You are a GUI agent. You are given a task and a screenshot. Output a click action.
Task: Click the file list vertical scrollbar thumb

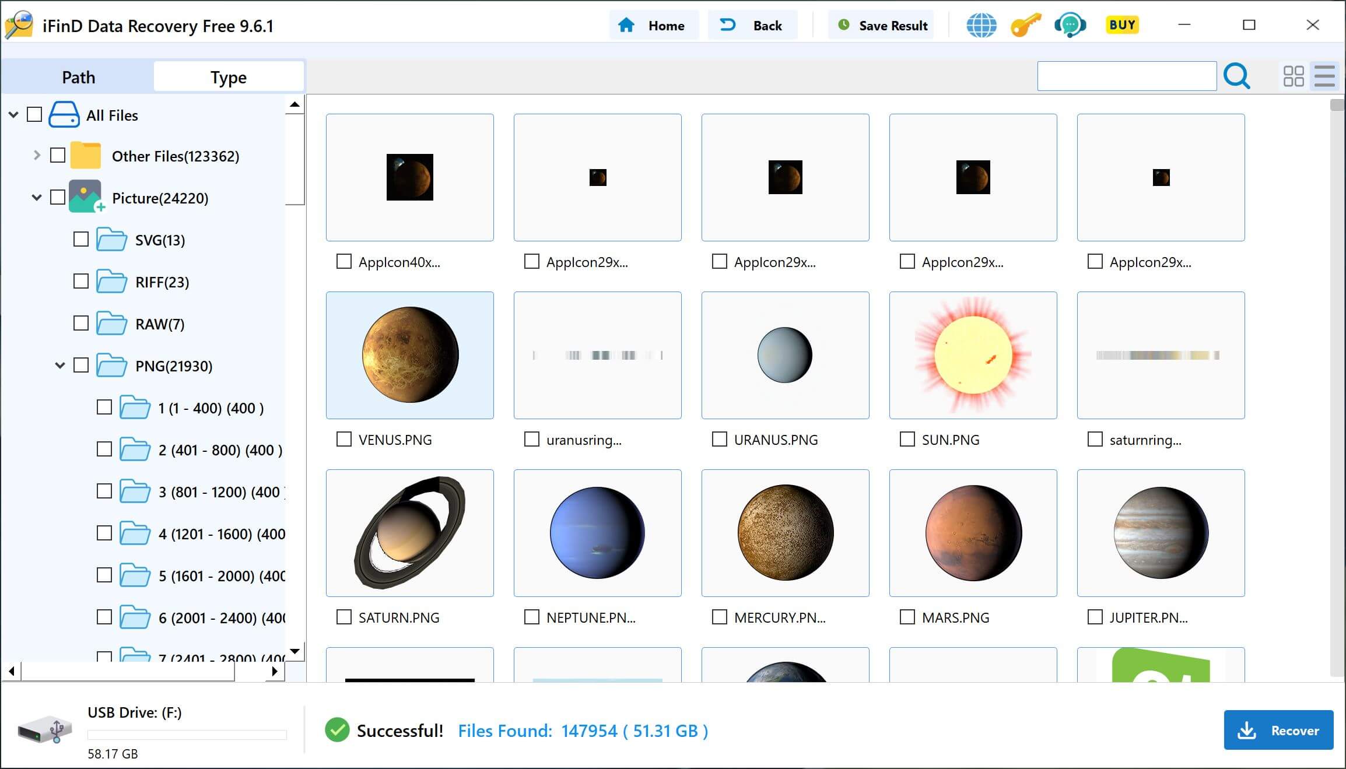1337,105
